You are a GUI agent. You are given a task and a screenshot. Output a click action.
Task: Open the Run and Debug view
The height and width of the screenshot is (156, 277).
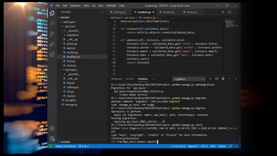(52, 44)
